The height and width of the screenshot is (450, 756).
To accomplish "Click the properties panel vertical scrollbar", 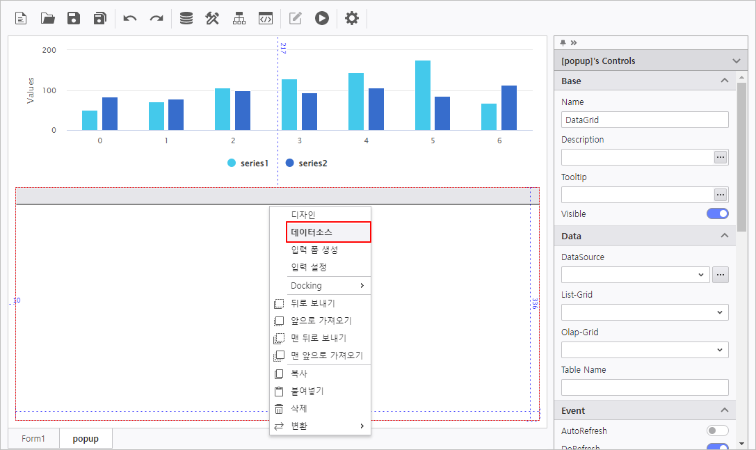I will pos(741,160).
